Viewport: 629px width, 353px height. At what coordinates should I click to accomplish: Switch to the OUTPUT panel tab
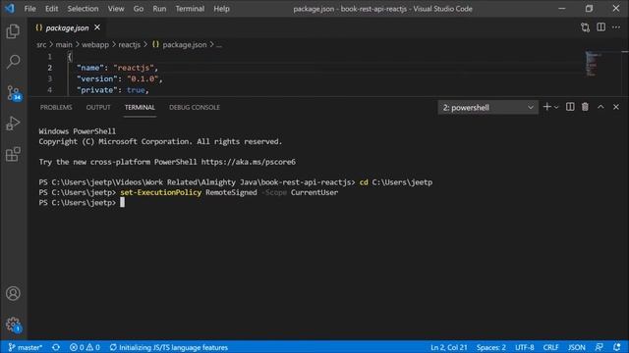coord(98,107)
